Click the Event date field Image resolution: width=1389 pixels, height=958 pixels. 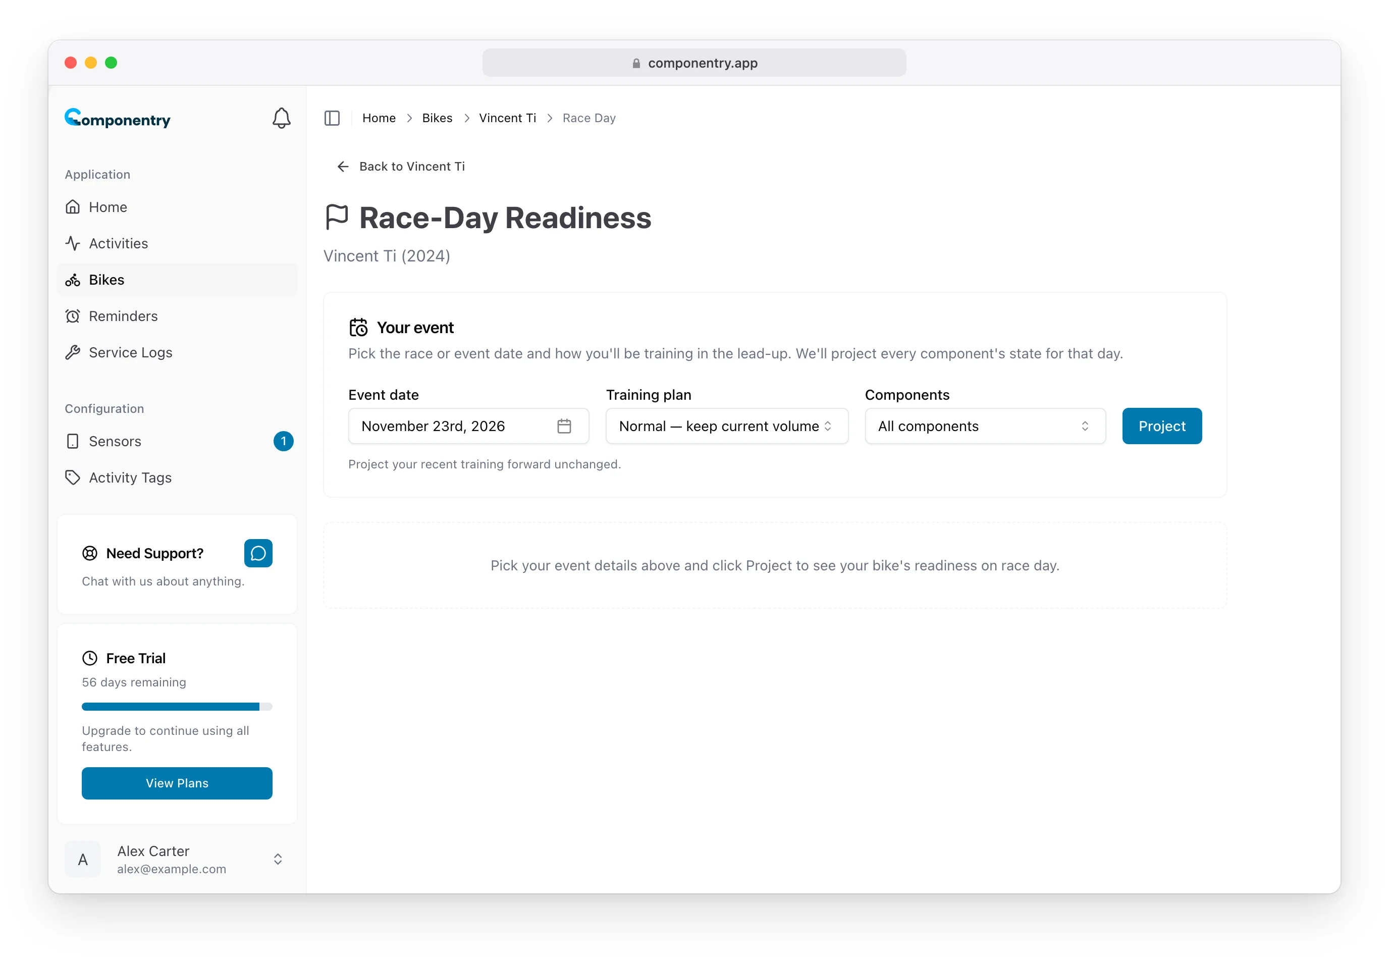468,426
